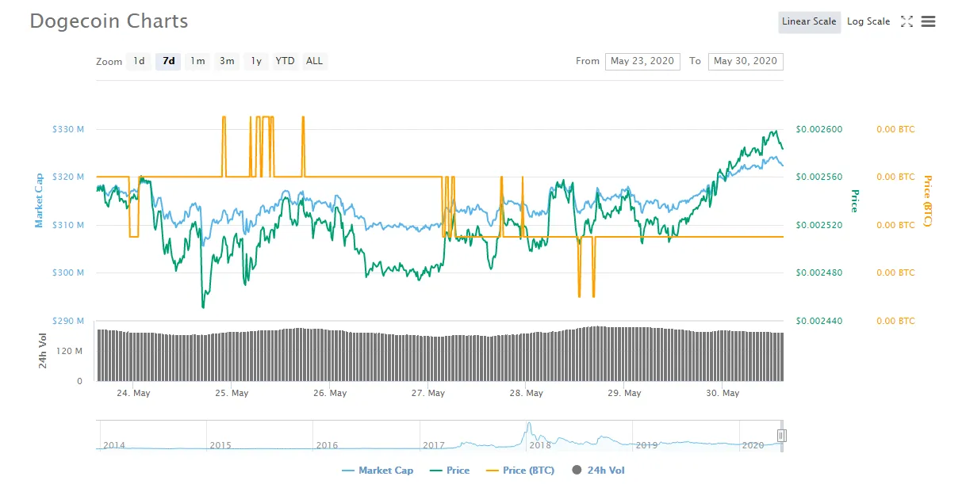Click the 30. May date label
Screen dimensions: 966x484
(723, 393)
